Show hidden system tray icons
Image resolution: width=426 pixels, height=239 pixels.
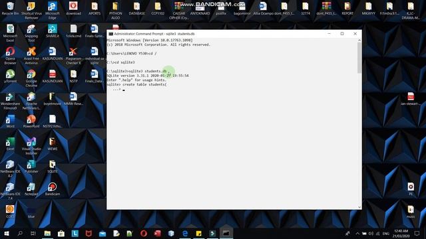pos(357,233)
